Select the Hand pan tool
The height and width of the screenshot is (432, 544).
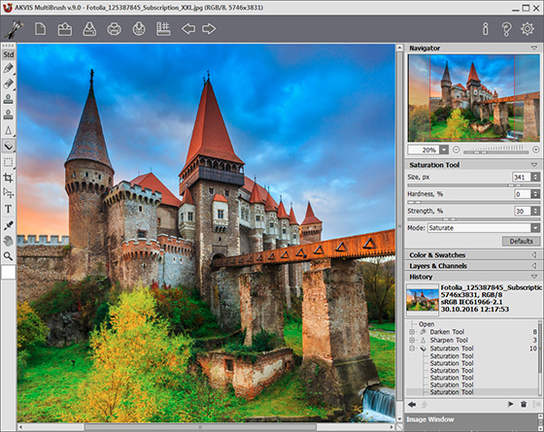9,241
